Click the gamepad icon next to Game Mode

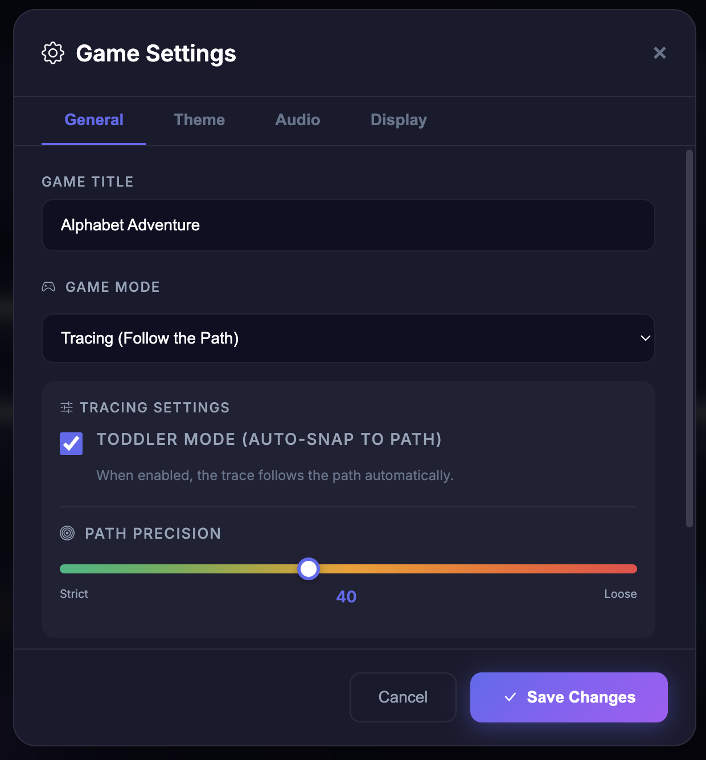[49, 287]
